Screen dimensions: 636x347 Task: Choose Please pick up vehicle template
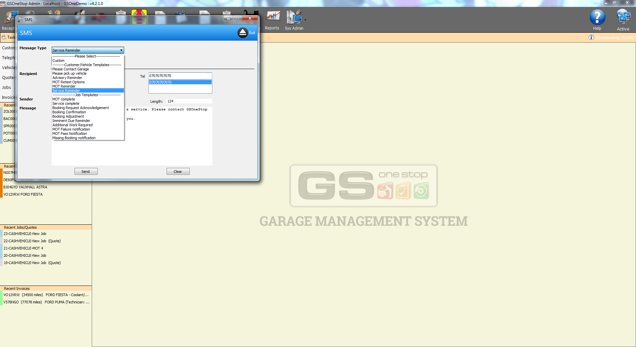[88, 73]
